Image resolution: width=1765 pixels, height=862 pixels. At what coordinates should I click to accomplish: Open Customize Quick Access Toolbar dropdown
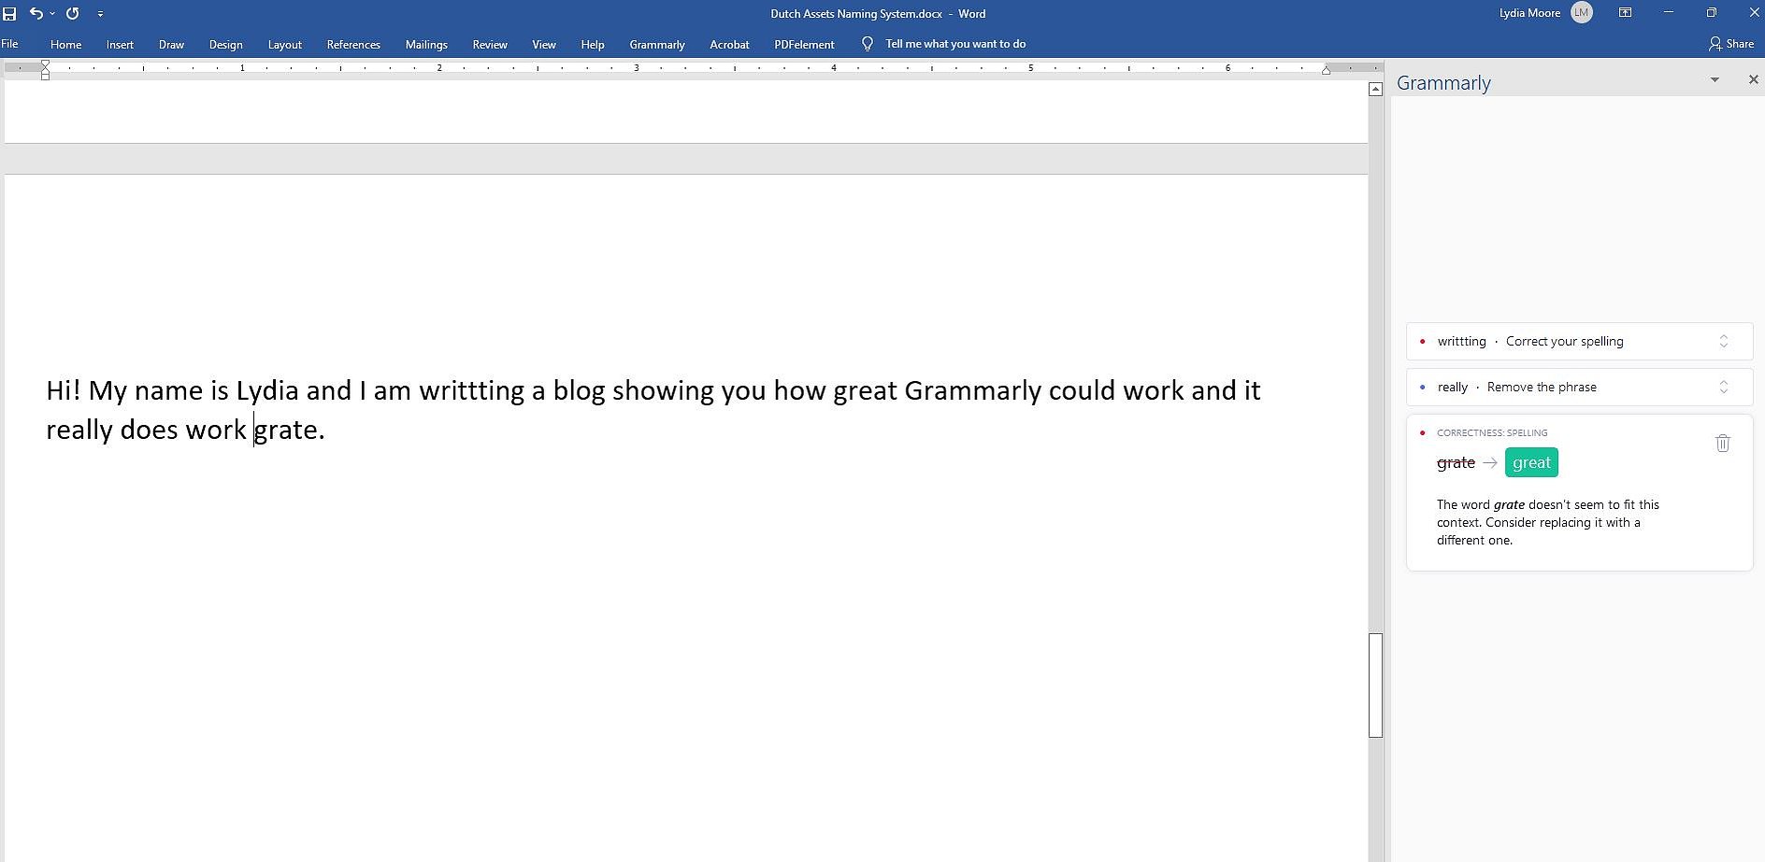(100, 14)
